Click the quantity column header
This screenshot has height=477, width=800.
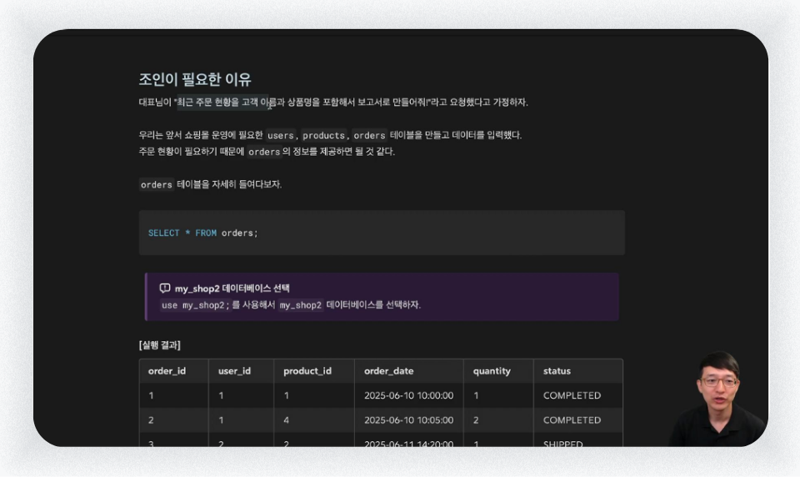[x=492, y=371]
